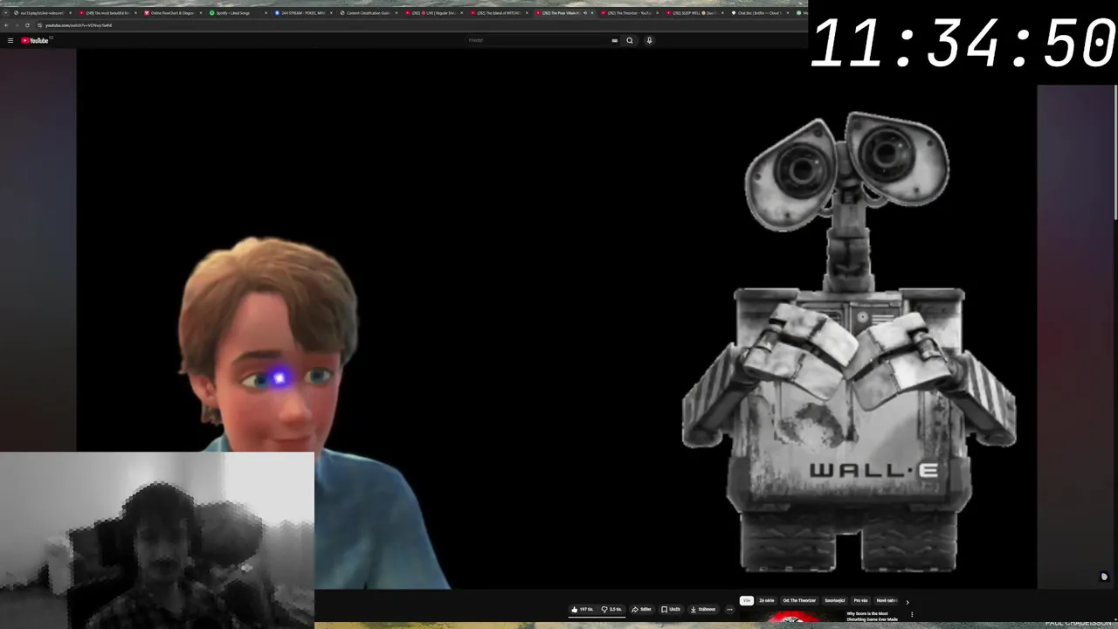This screenshot has width=1118, height=629.
Task: Open the on-screen keyboard icon in search box
Action: [x=615, y=40]
